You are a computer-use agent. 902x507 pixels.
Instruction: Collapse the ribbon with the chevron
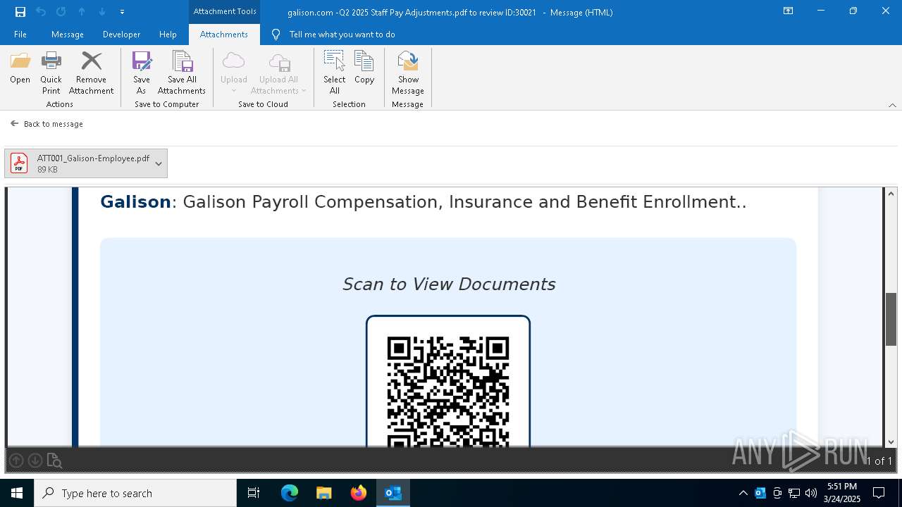[892, 105]
